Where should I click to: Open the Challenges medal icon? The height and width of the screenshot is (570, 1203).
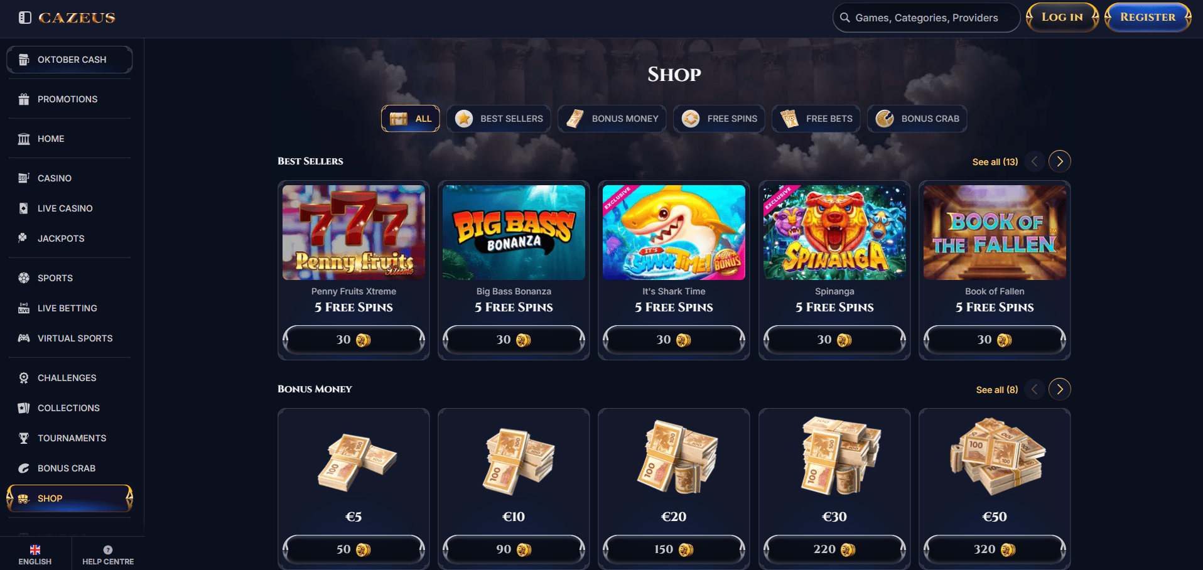[x=24, y=378]
